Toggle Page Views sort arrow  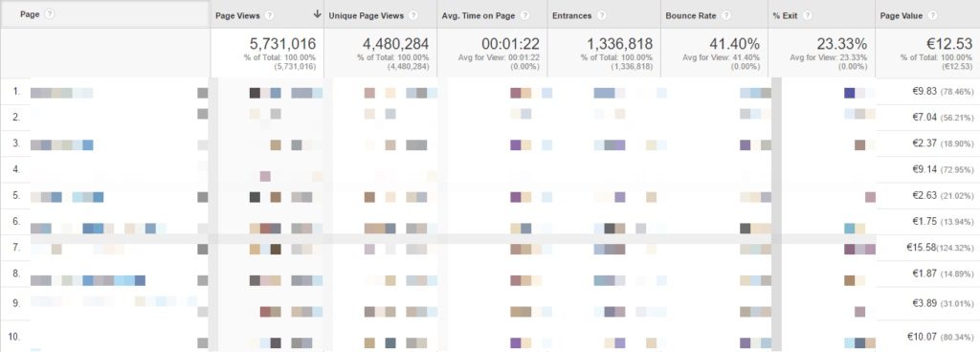(x=317, y=14)
